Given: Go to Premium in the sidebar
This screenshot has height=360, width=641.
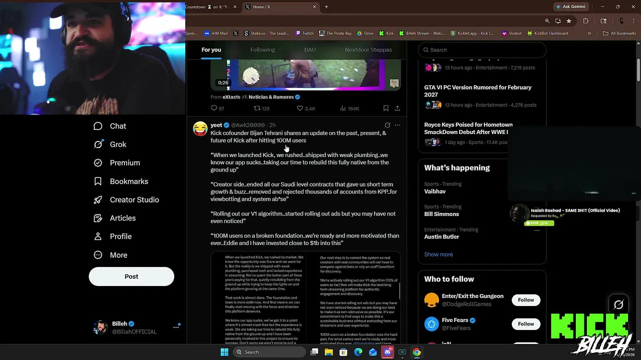Looking at the screenshot, I should [x=117, y=163].
